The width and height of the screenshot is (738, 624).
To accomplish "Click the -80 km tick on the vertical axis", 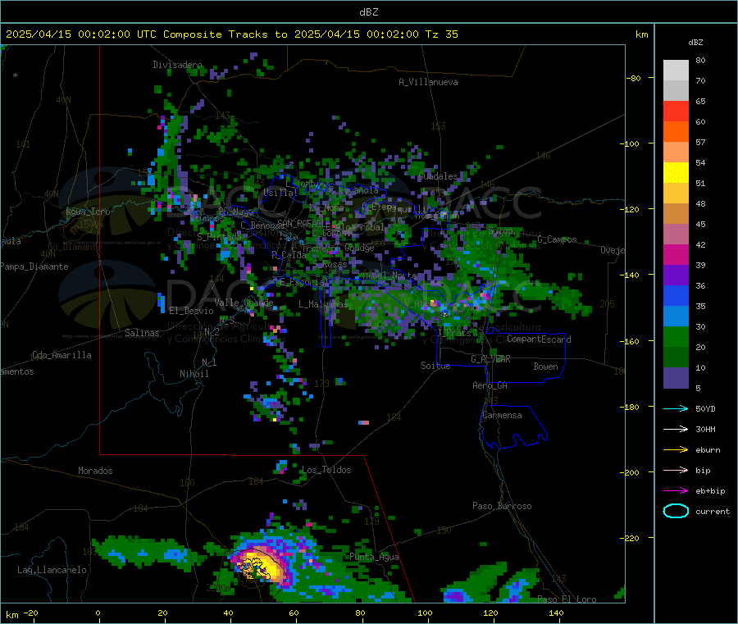I will coord(634,78).
